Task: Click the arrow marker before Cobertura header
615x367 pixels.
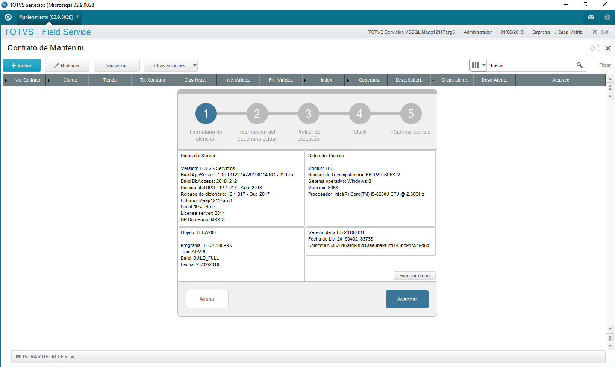Action: click(x=348, y=80)
